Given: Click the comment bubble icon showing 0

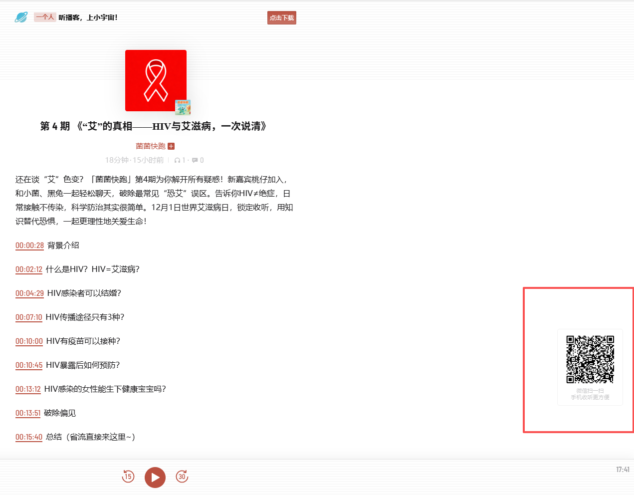Looking at the screenshot, I should point(196,160).
